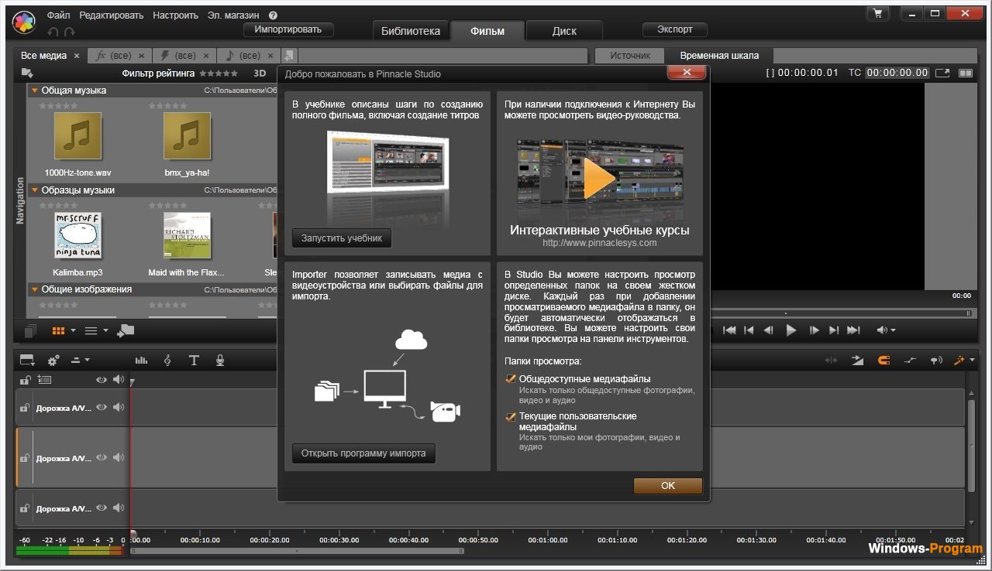Collapse the Образцы музыки section
The height and width of the screenshot is (571, 992).
click(x=34, y=190)
